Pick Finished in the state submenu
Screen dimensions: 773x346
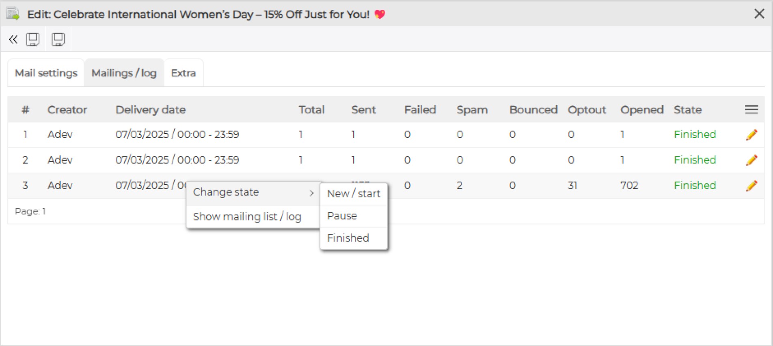click(x=348, y=238)
